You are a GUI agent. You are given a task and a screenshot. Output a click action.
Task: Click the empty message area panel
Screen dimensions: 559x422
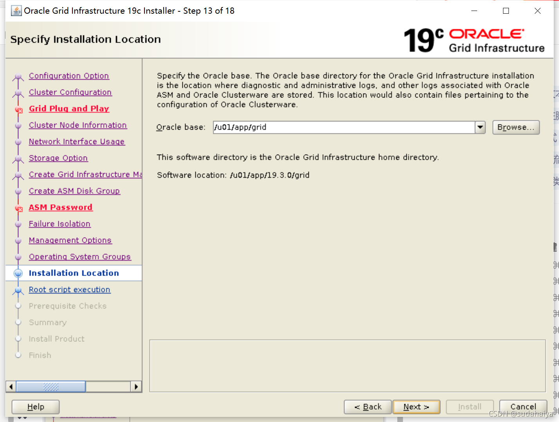[x=348, y=366]
